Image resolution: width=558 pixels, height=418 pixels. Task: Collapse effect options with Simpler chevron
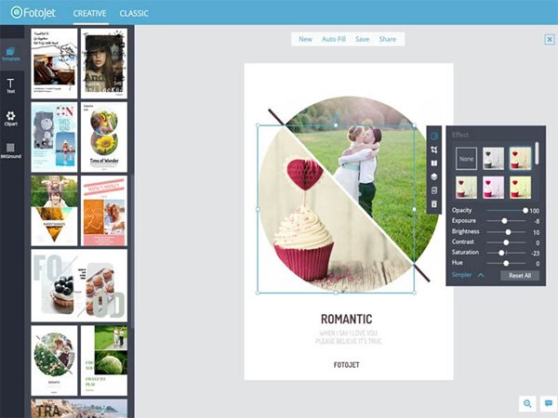481,276
